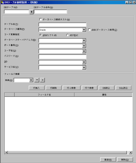Click the DBテーブルID download arrow icon
Viewport: 136px width, 163px height.
coord(32,12)
